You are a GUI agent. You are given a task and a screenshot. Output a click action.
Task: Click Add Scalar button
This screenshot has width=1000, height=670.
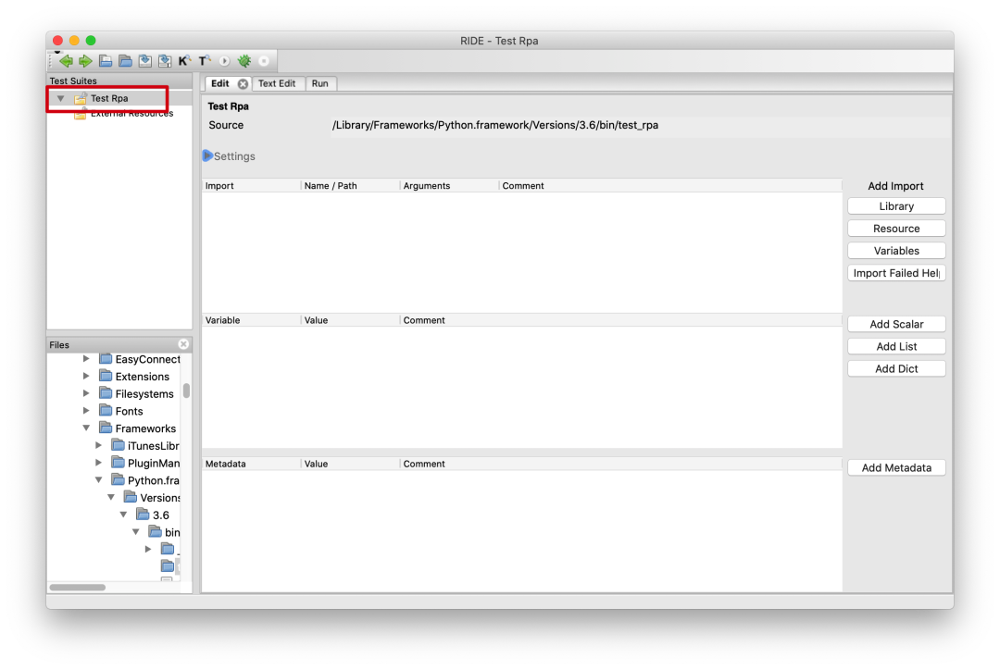[896, 325]
